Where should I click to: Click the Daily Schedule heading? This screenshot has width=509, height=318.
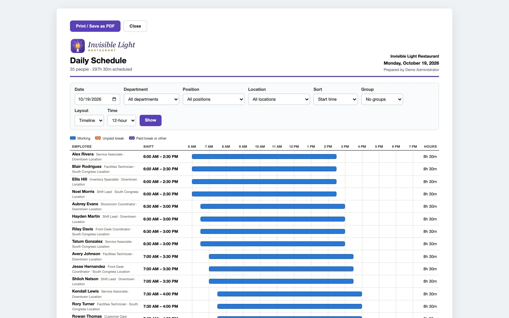[x=98, y=60]
